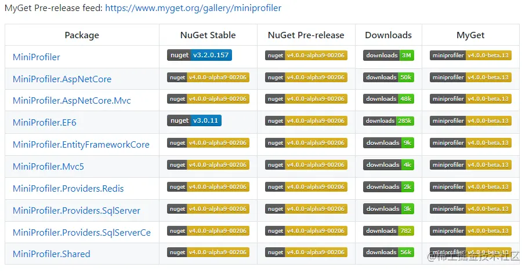Select the MyGet column header
Viewport: 529px width, 271px height.
pyautogui.click(x=470, y=35)
